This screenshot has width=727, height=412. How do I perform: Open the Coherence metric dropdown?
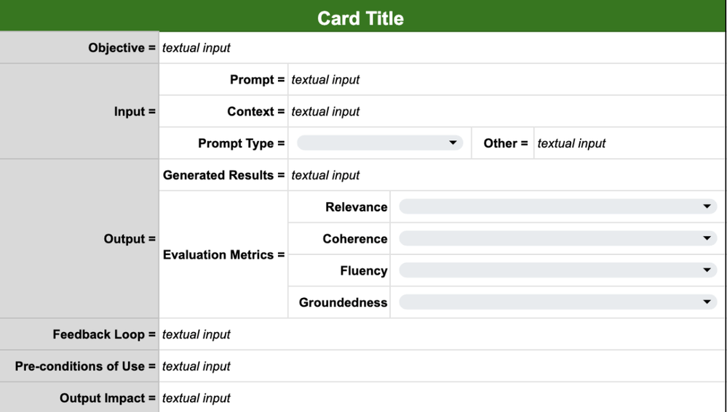point(557,239)
